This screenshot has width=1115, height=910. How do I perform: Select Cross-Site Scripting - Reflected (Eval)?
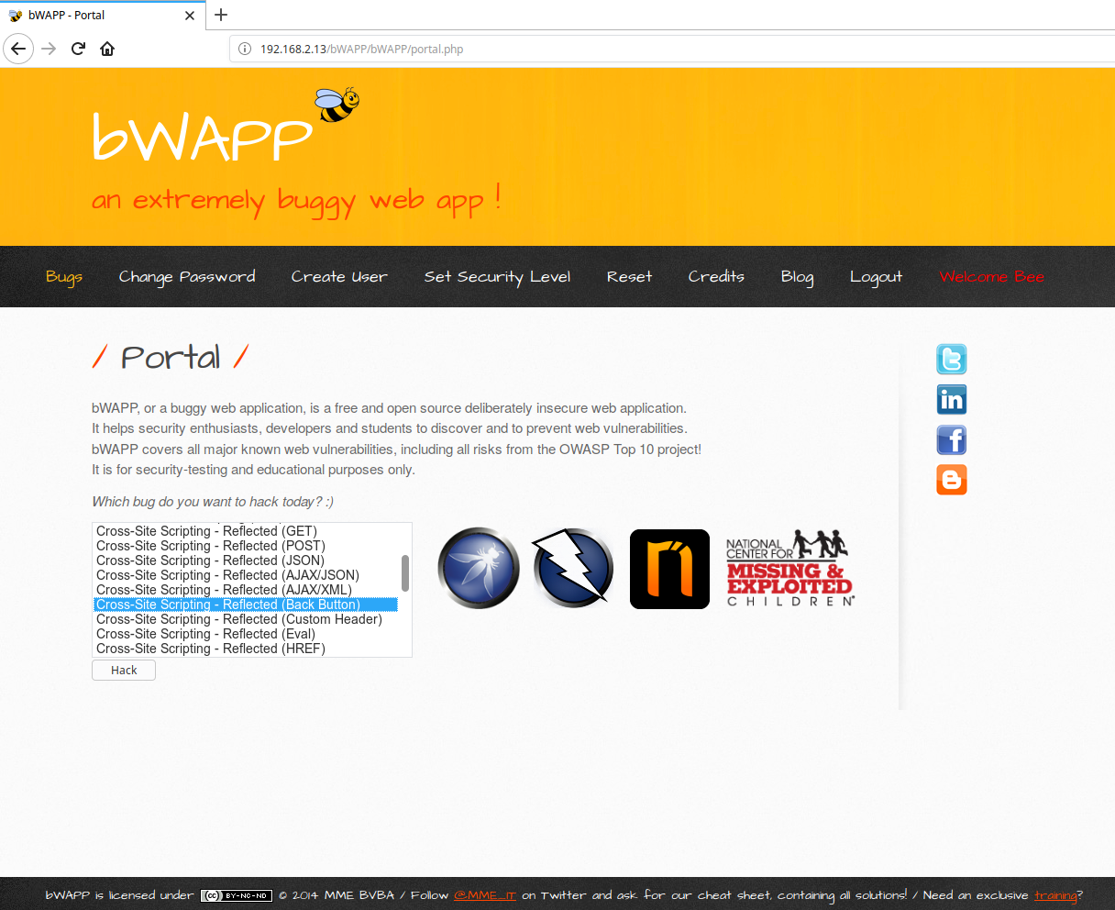coord(246,634)
